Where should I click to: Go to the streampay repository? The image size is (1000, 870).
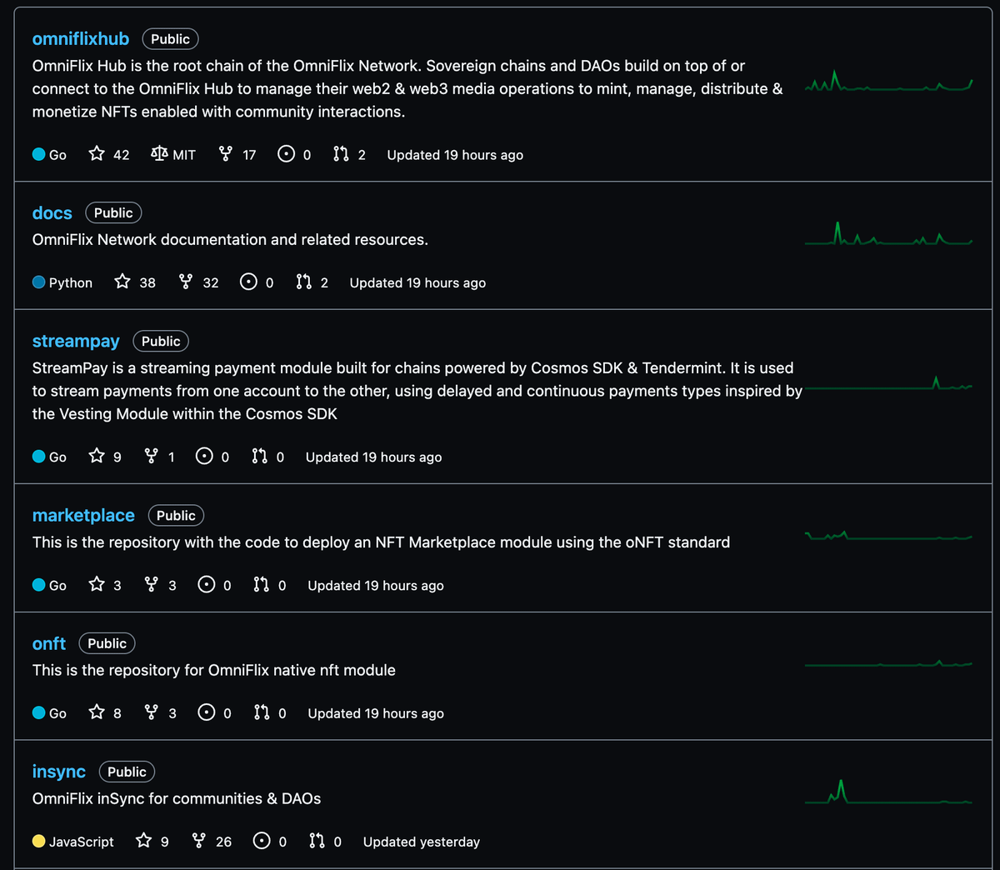coord(76,342)
